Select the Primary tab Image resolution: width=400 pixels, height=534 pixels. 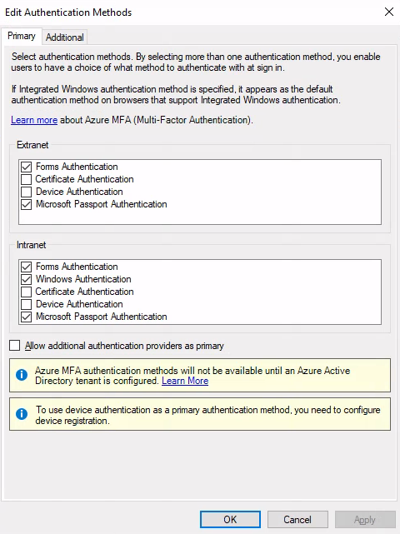[22, 36]
